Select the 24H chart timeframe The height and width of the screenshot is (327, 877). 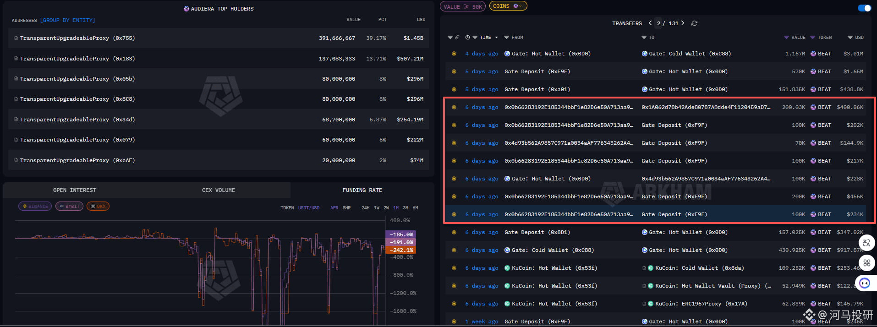pos(366,208)
